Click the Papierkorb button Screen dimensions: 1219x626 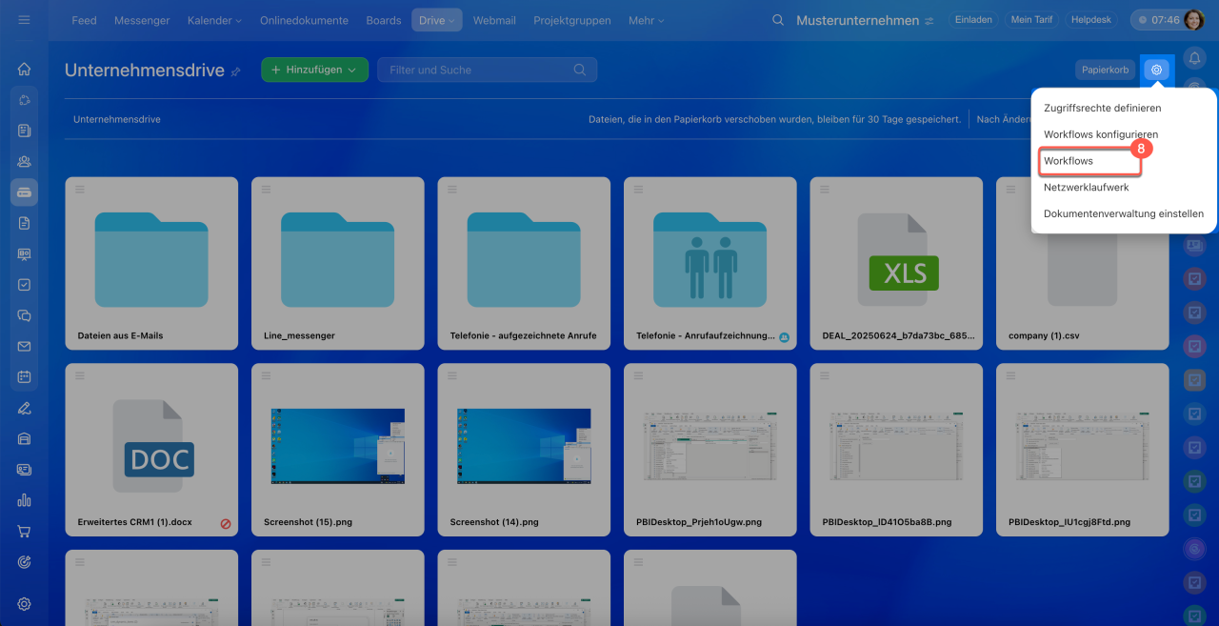tap(1105, 70)
